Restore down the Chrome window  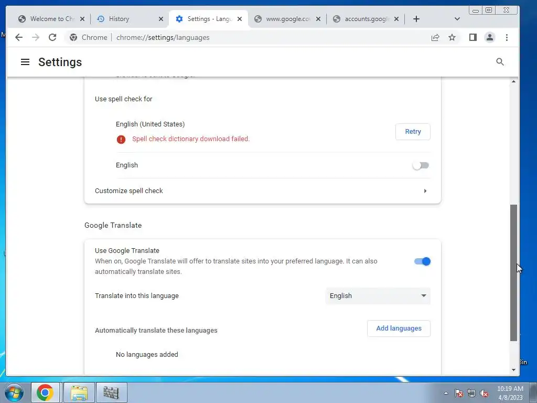click(489, 10)
